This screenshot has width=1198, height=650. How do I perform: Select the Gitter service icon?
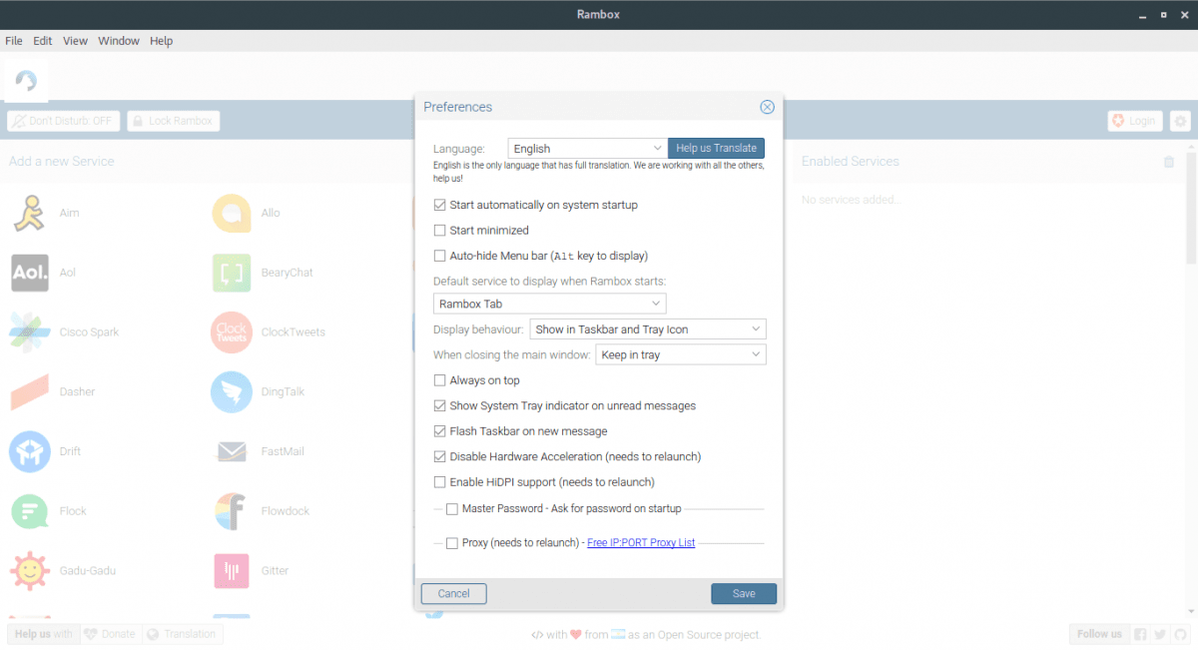(232, 571)
